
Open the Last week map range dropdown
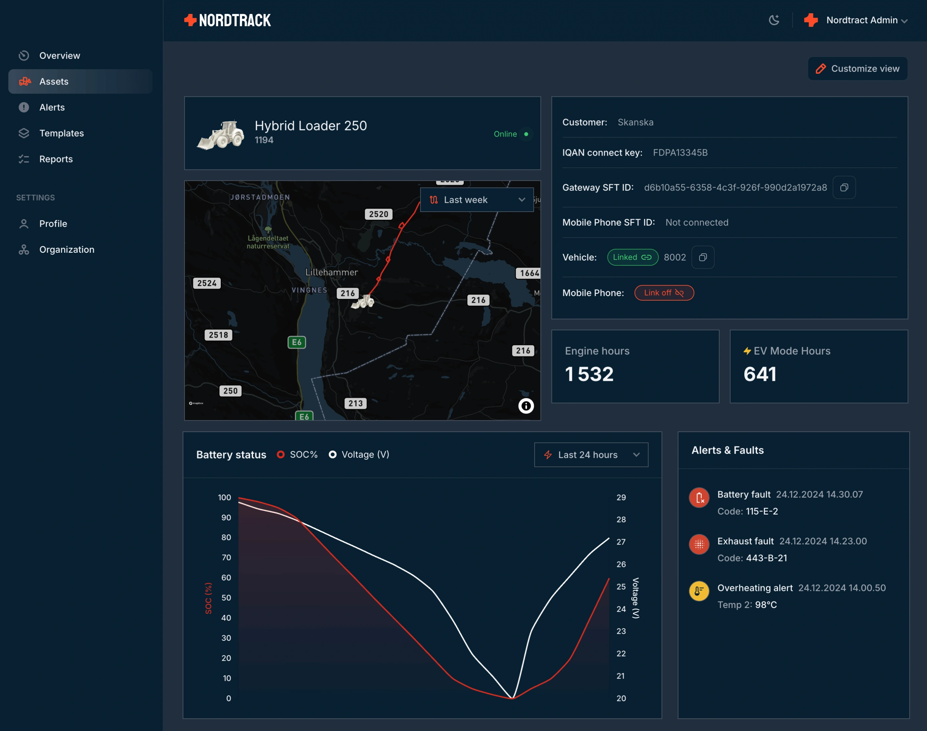pyautogui.click(x=477, y=200)
